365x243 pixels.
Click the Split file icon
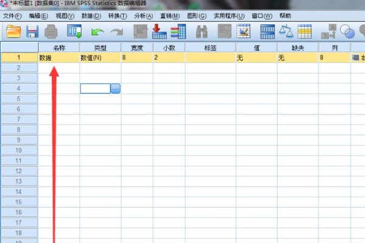[x=268, y=32]
